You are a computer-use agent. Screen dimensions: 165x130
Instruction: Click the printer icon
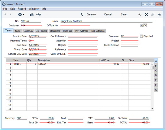(32, 14)
